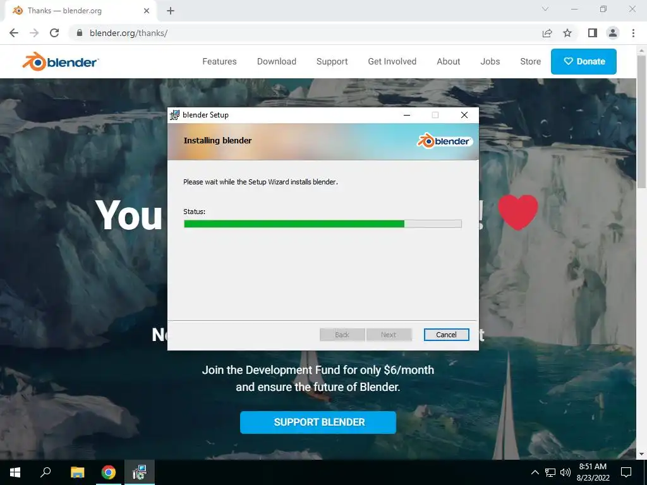This screenshot has height=485, width=647.
Task: Close the blender Setup dialog
Action: point(464,115)
